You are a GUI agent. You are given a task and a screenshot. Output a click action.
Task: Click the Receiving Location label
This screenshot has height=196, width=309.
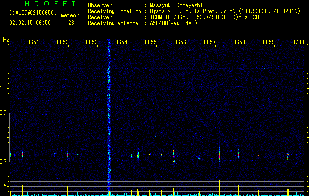(x=114, y=11)
